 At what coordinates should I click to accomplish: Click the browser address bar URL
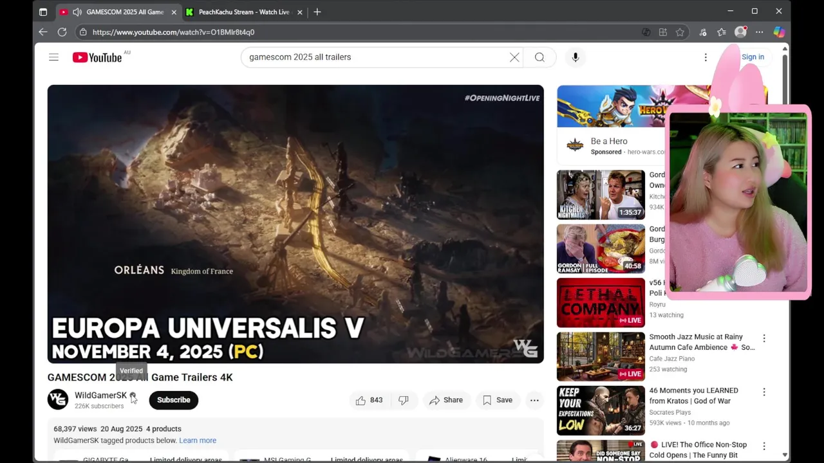(173, 32)
